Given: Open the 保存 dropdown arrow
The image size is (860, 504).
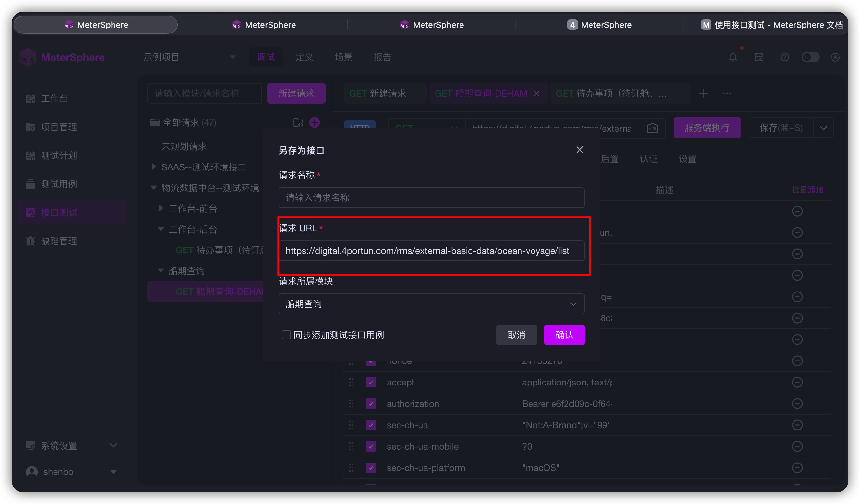Looking at the screenshot, I should pos(824,128).
